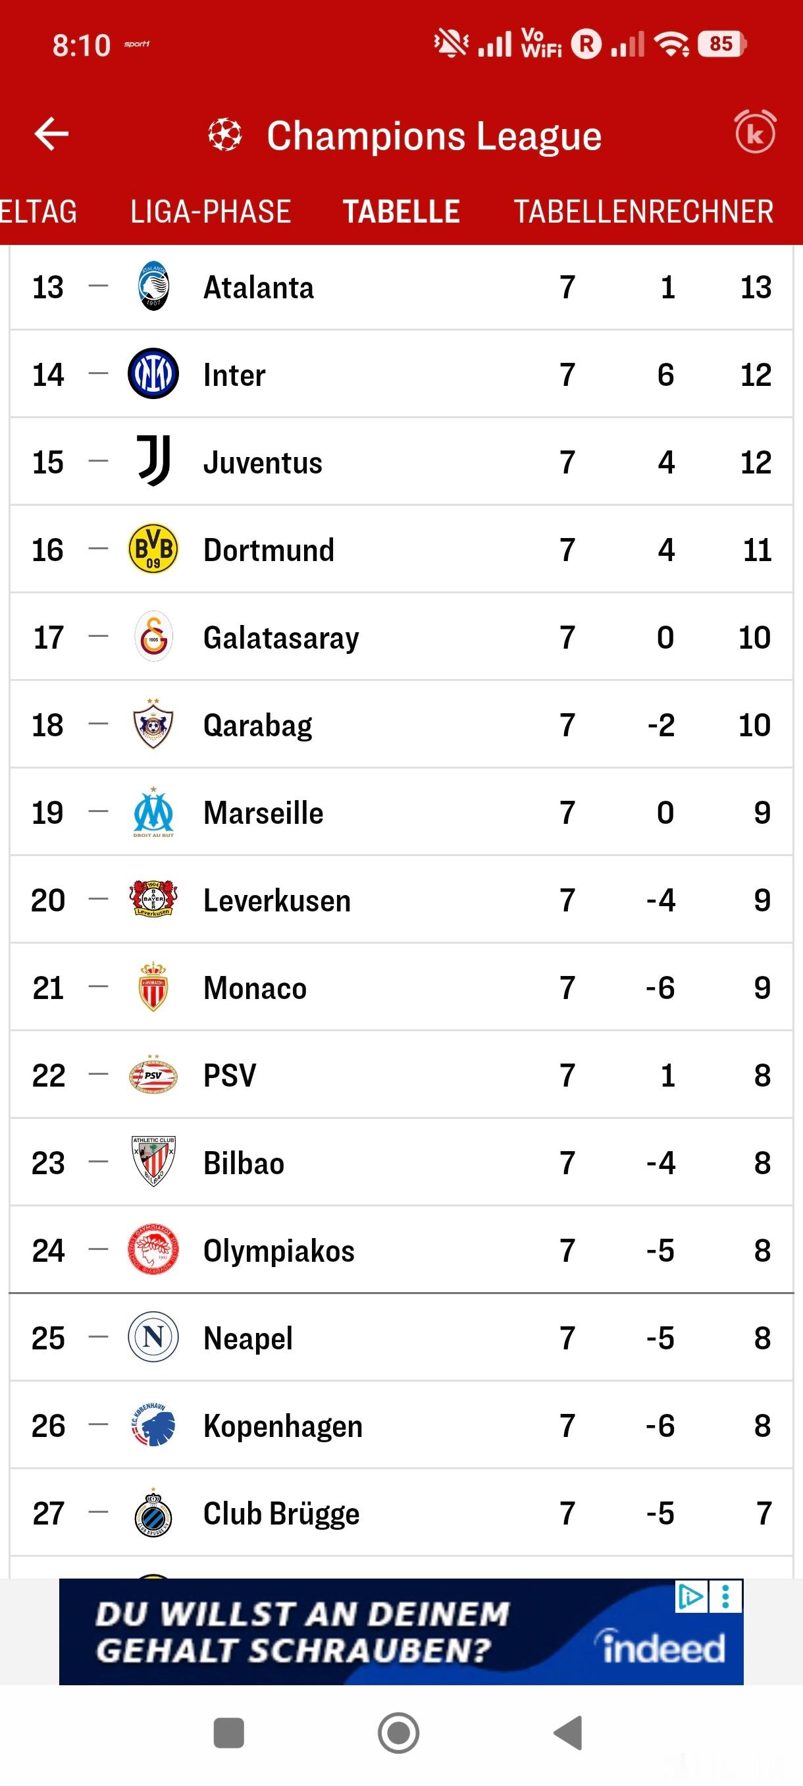Tap the Indeed advertisement banner
803x1786 pixels.
401,1631
